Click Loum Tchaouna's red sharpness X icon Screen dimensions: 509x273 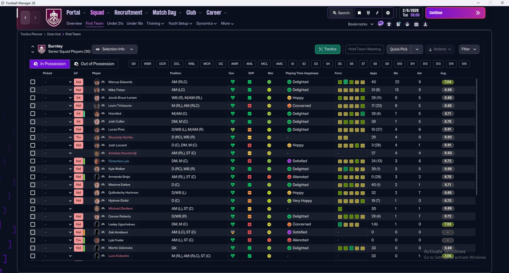(249, 106)
